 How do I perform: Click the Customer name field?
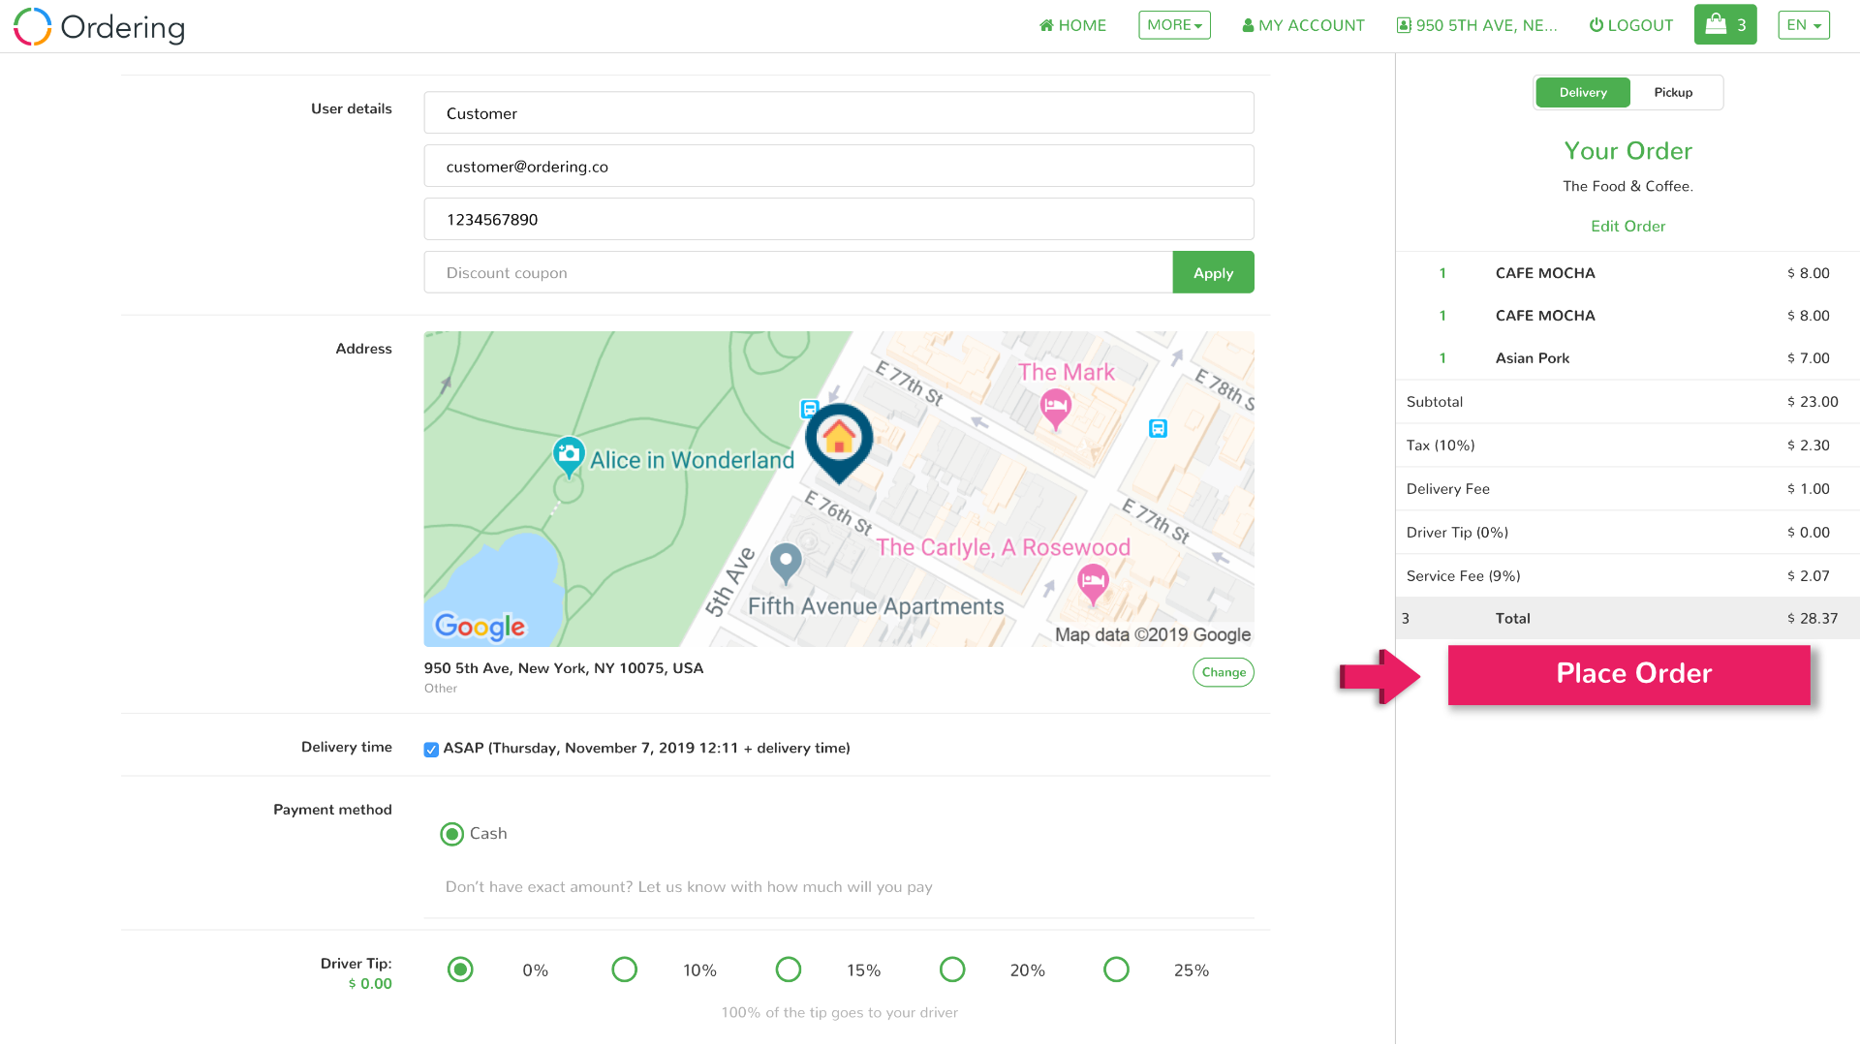(x=839, y=113)
